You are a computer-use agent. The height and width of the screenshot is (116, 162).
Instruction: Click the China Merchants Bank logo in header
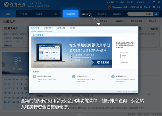(x=14, y=5)
